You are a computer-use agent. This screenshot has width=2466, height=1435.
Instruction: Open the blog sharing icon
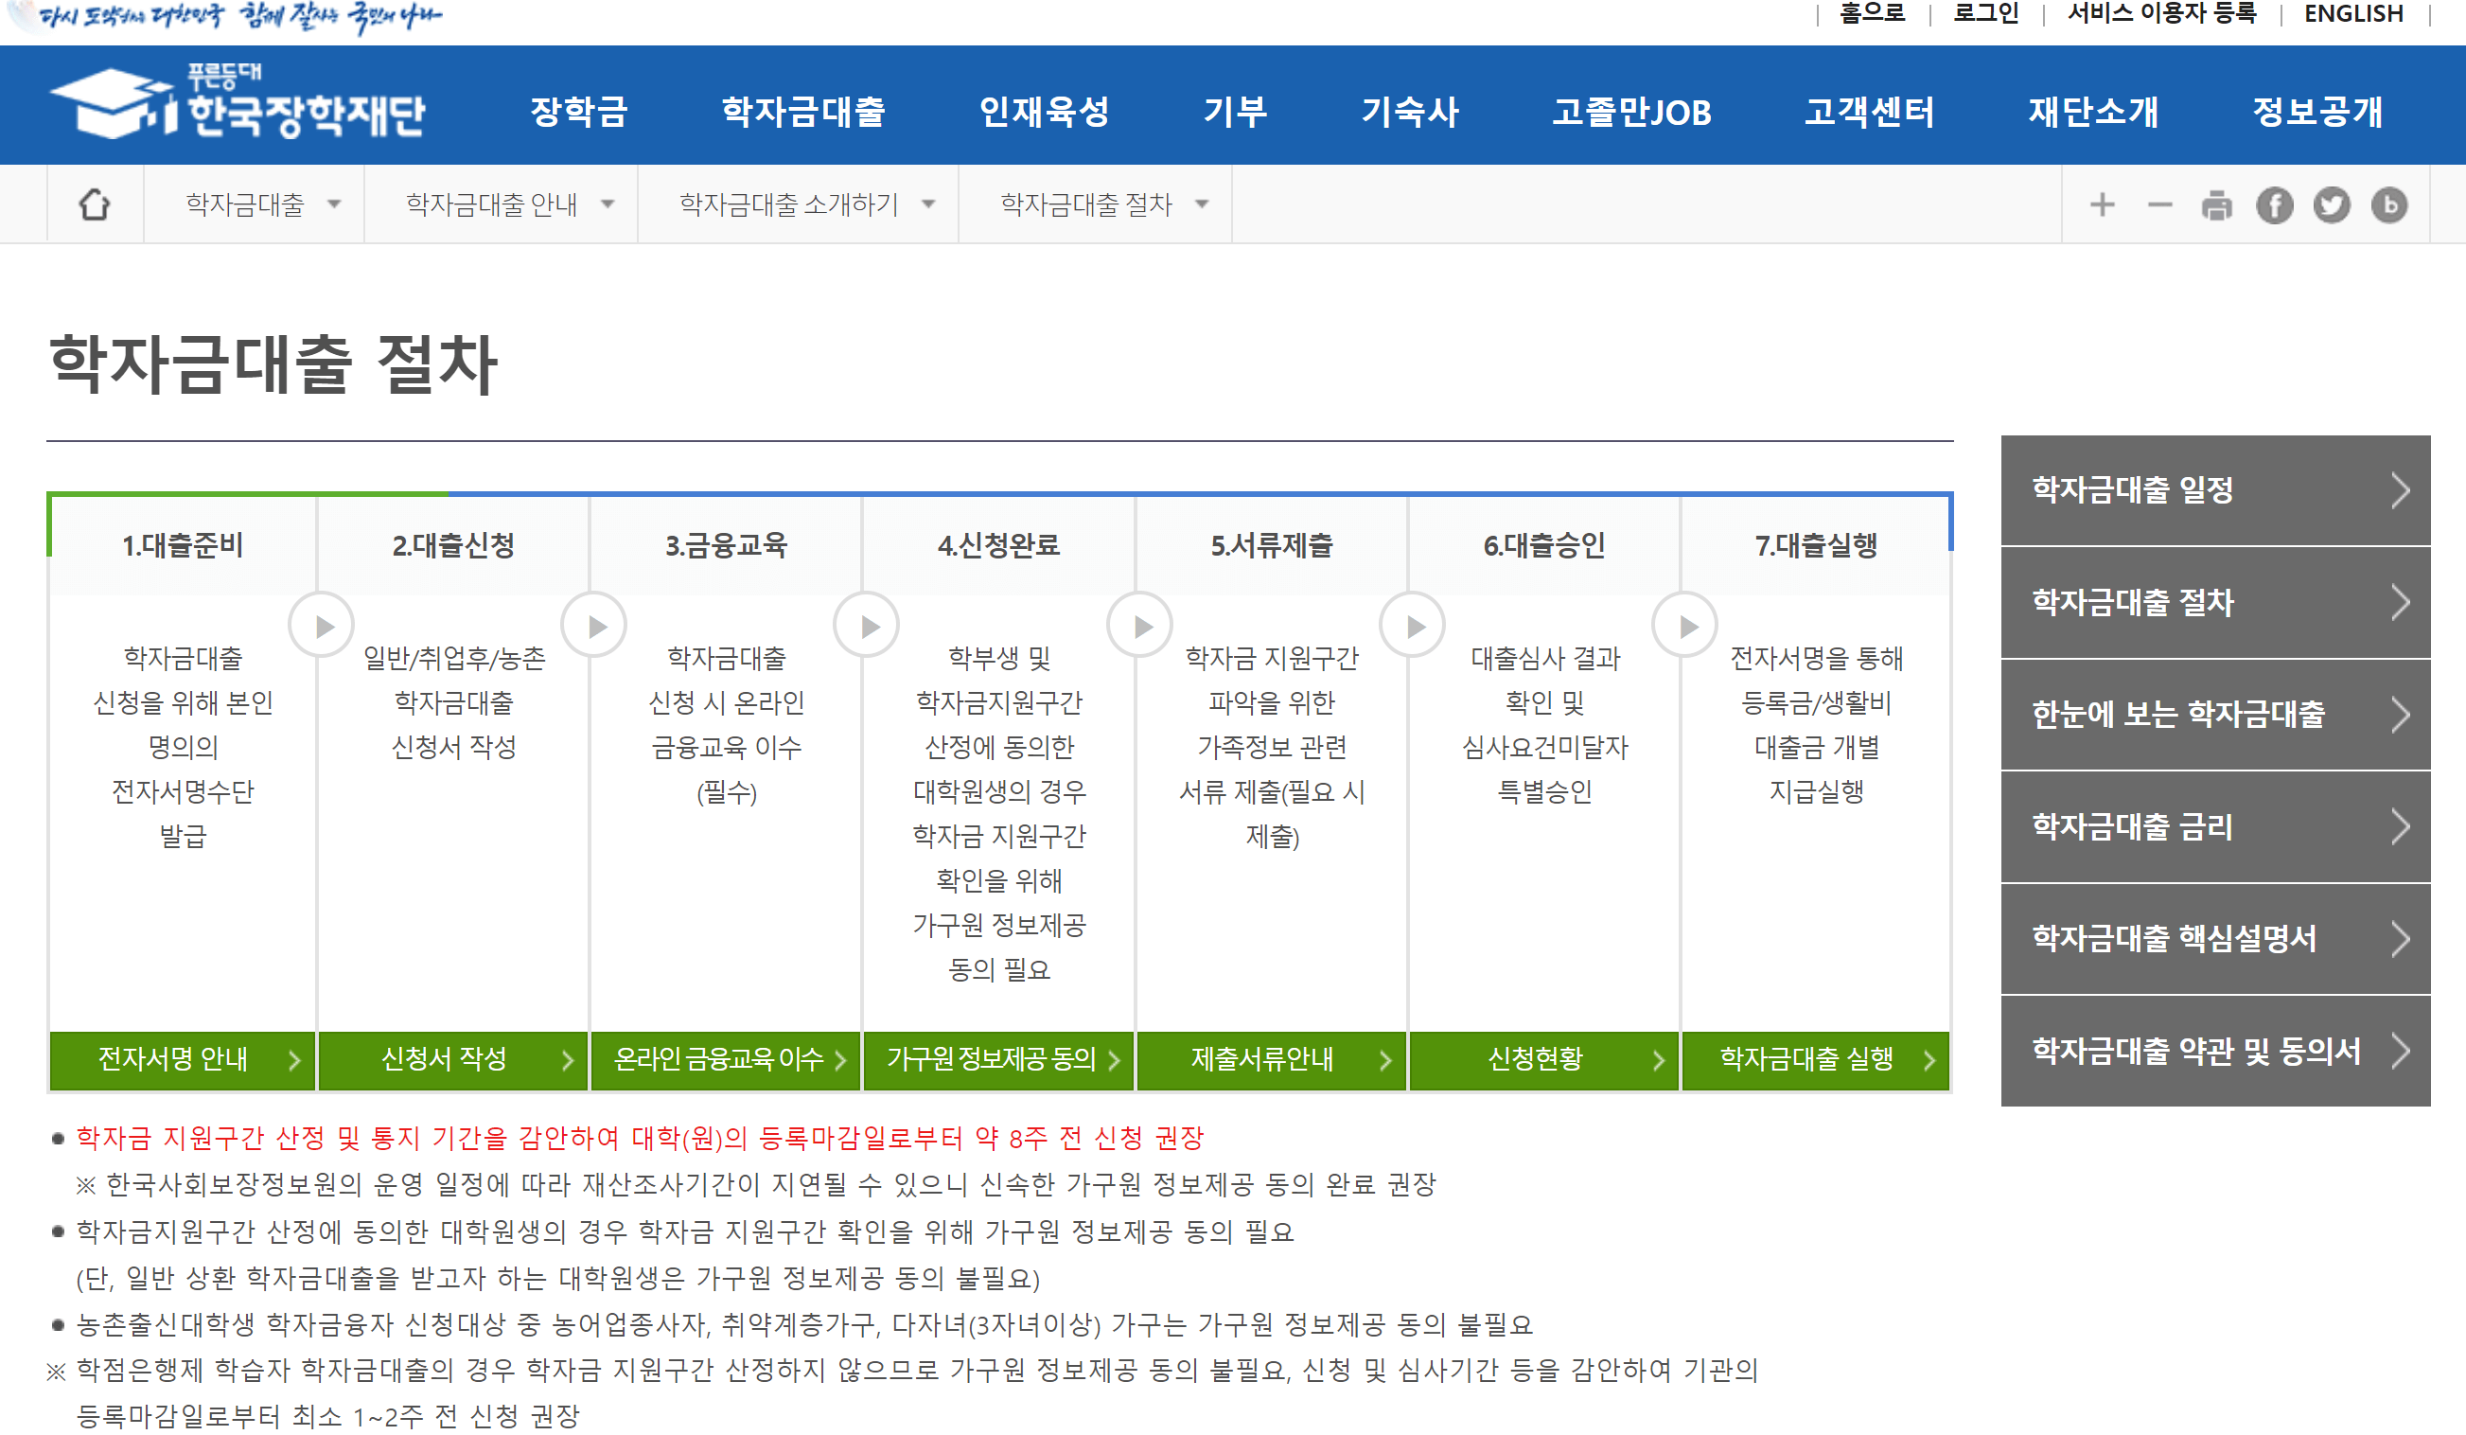2388,204
